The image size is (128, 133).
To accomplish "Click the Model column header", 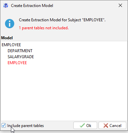I will click(x=7, y=38).
